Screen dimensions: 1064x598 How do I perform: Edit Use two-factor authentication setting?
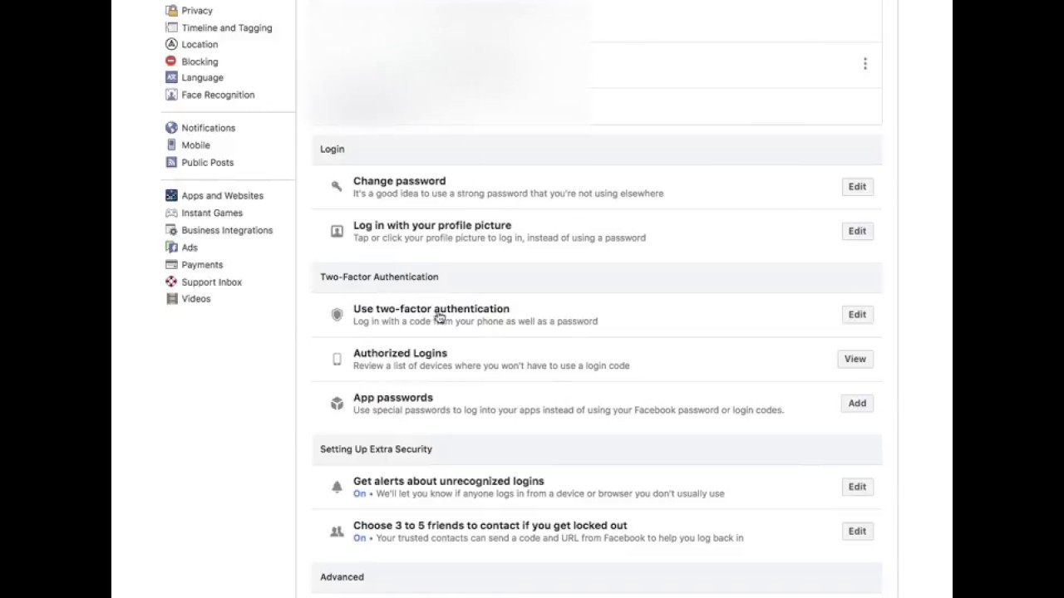pyautogui.click(x=857, y=315)
